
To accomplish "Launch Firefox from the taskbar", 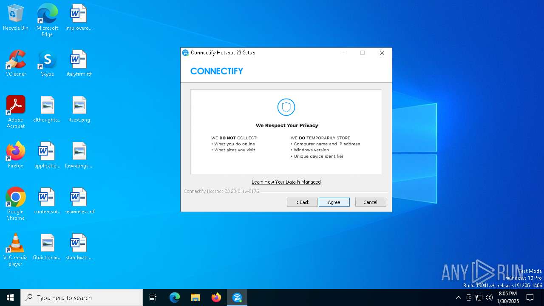I will 216,297.
